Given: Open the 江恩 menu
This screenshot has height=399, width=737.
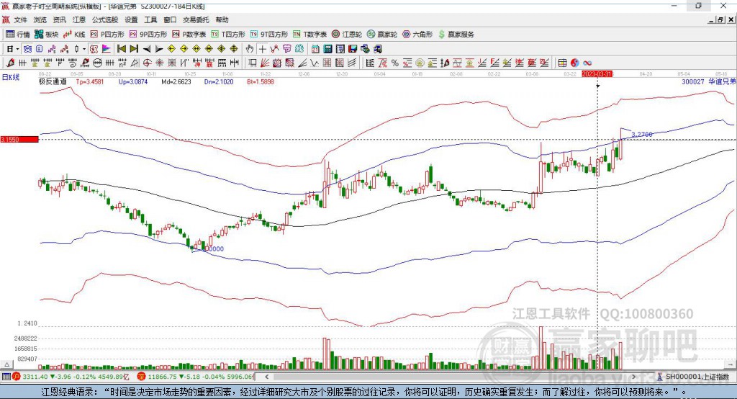Looking at the screenshot, I should click(79, 19).
